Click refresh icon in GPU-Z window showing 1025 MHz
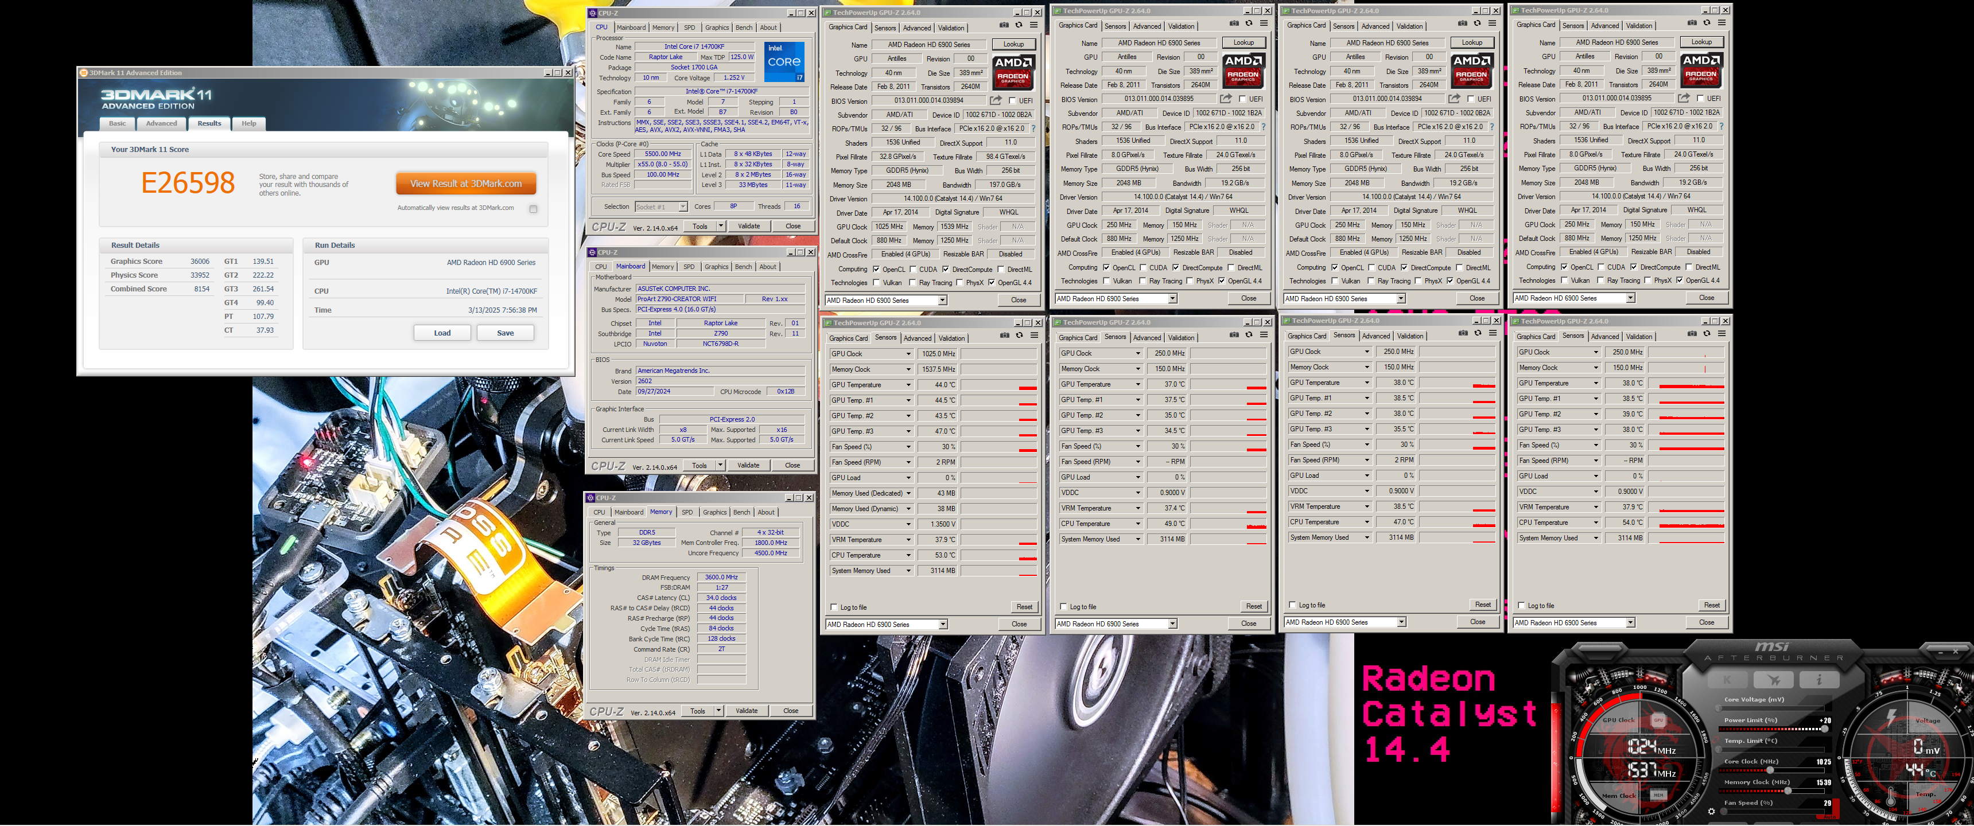Viewport: 1974px width, 826px height. click(1019, 25)
